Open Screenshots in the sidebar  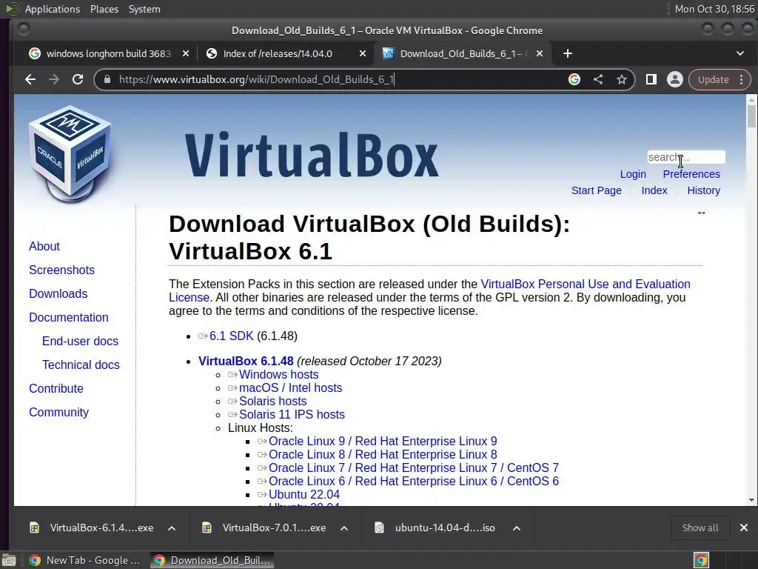tap(61, 270)
